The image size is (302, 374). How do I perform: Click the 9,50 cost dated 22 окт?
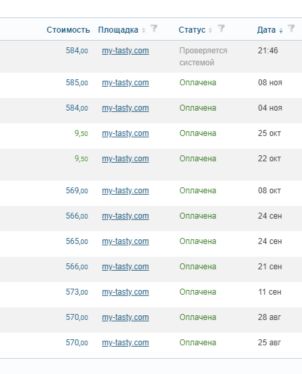click(x=81, y=159)
